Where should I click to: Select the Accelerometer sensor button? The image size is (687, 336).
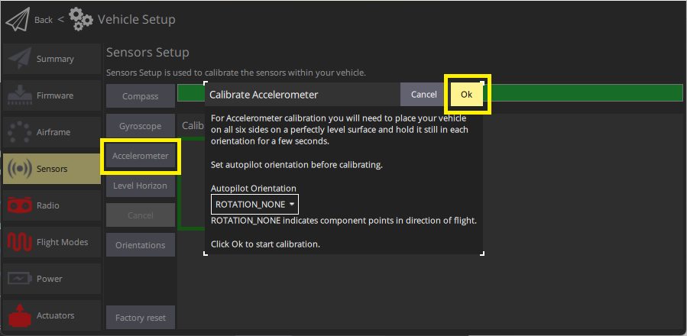point(140,156)
